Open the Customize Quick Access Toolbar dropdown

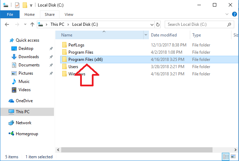pyautogui.click(x=31, y=6)
